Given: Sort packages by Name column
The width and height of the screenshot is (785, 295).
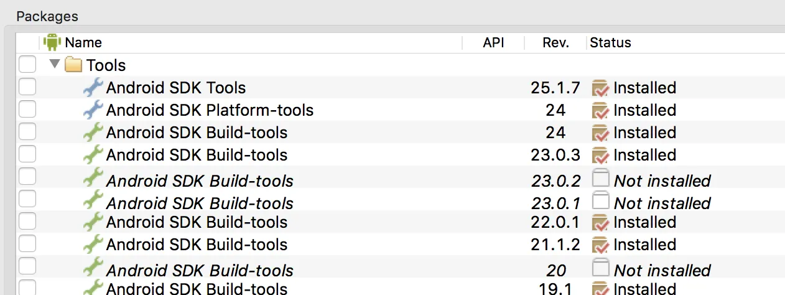Looking at the screenshot, I should [x=83, y=42].
